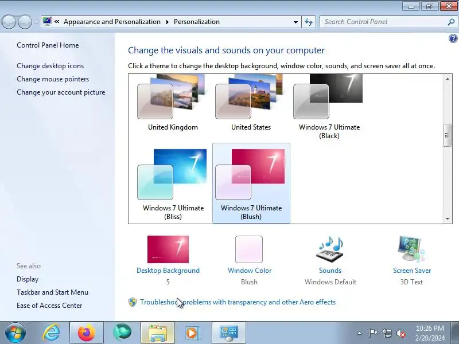
Task: Click the Personalization breadcrumb
Action: tap(197, 22)
